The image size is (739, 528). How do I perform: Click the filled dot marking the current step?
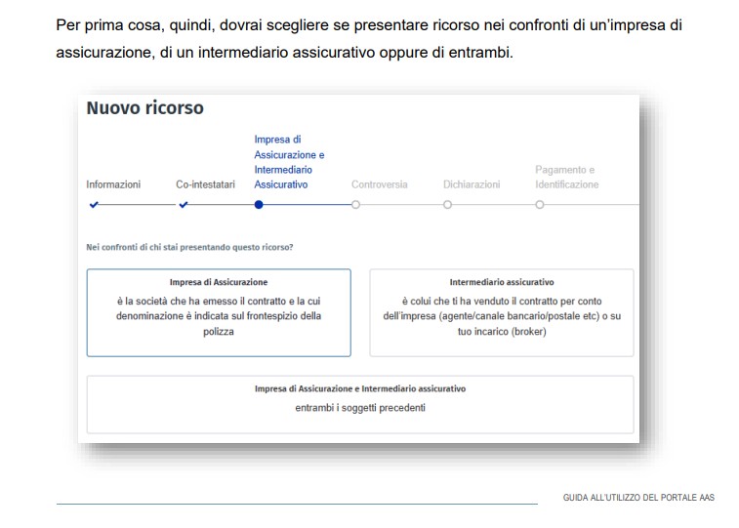[258, 205]
